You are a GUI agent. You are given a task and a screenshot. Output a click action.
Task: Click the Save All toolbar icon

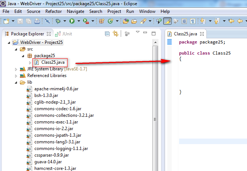pyautogui.click(x=28, y=21)
